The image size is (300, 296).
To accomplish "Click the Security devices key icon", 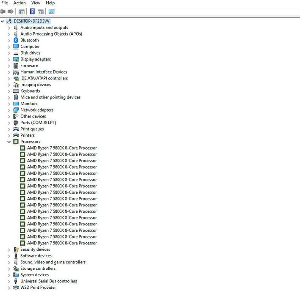I will [16, 249].
